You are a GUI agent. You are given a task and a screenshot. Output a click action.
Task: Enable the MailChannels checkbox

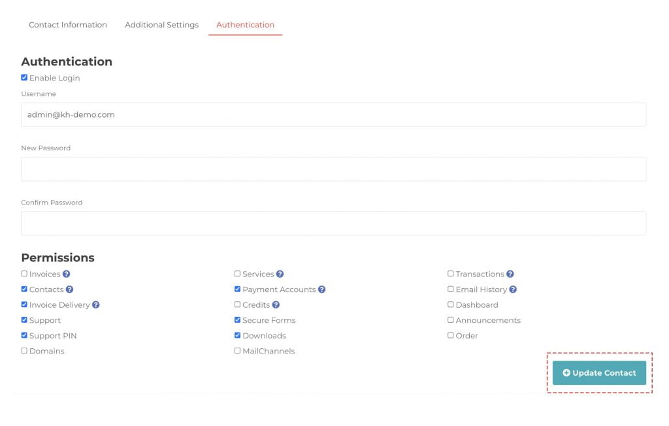pos(238,350)
